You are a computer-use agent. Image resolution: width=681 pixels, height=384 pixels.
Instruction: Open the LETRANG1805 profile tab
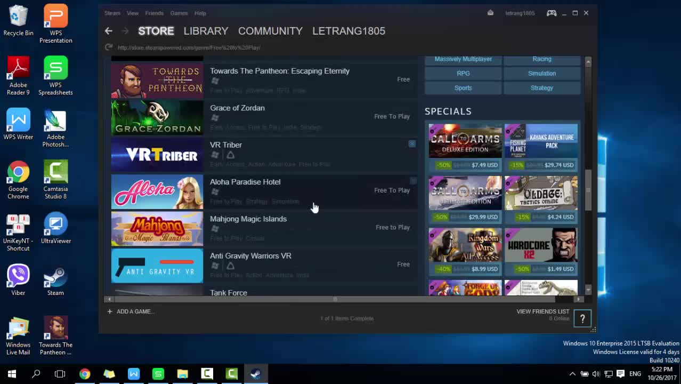tap(348, 31)
